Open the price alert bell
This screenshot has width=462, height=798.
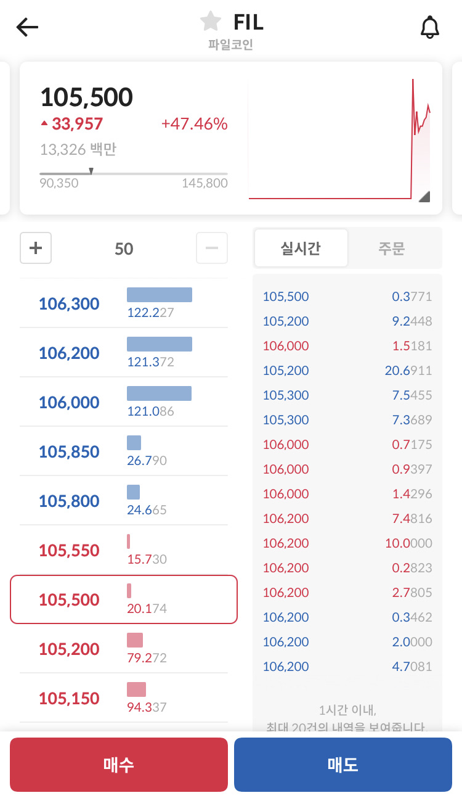tap(429, 28)
